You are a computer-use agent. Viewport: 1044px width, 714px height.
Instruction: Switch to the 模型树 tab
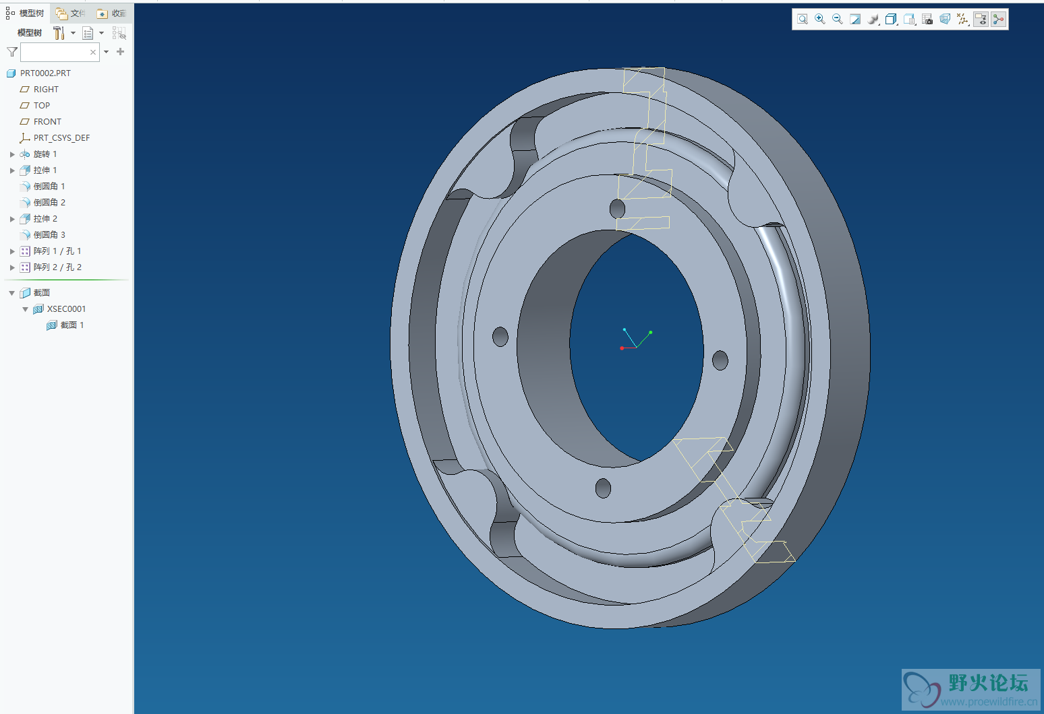coord(26,13)
